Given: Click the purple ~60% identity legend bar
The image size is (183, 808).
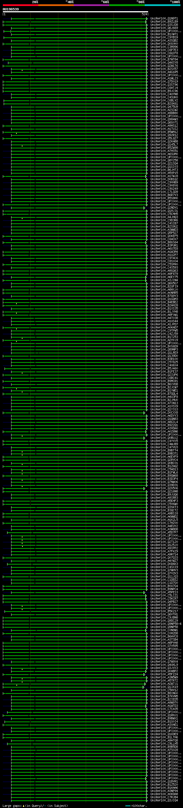Looking at the screenshot, I should 92,5.
